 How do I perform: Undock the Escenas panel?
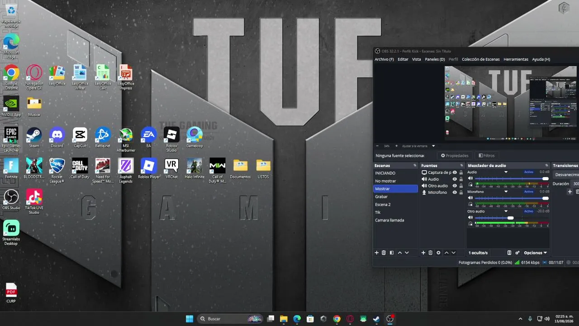pos(415,166)
